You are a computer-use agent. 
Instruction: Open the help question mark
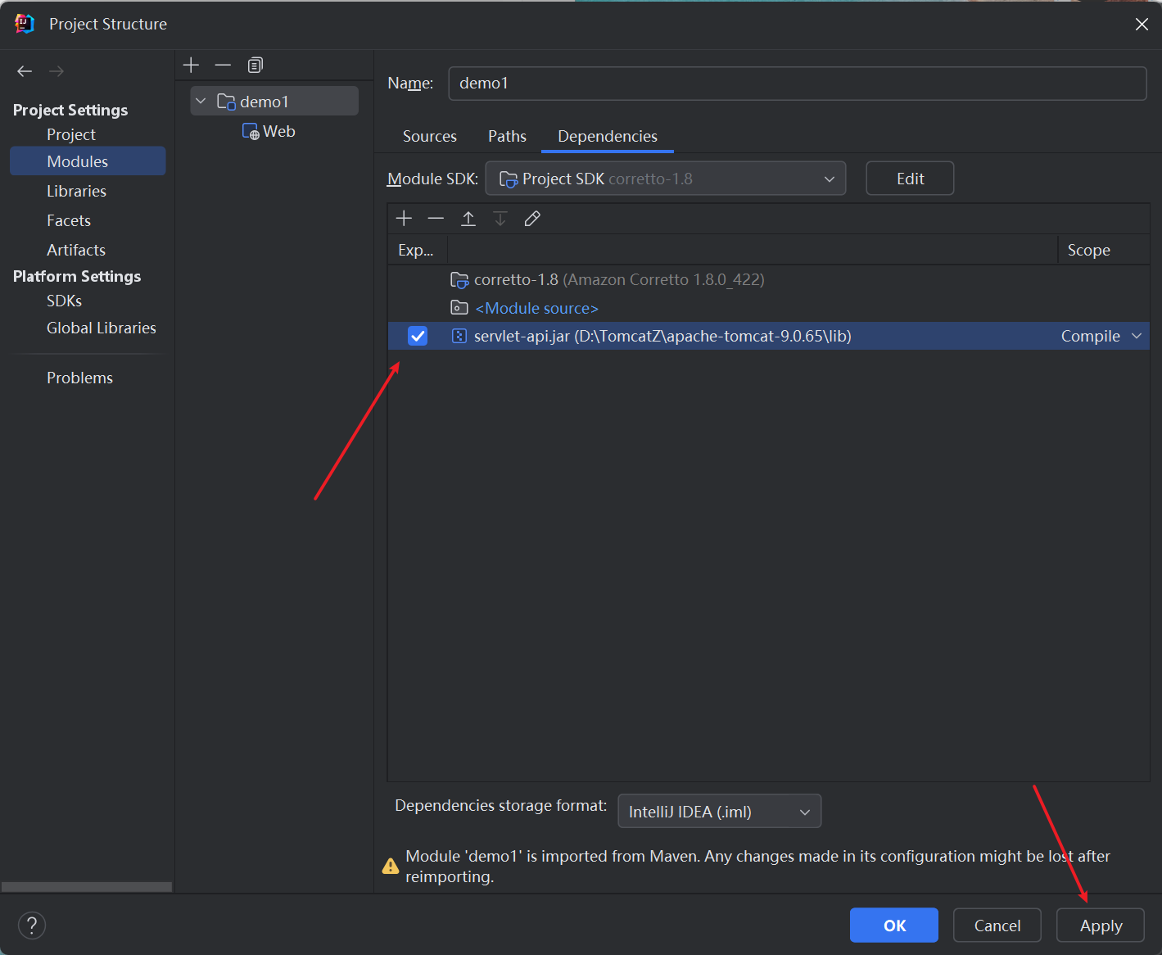32,926
